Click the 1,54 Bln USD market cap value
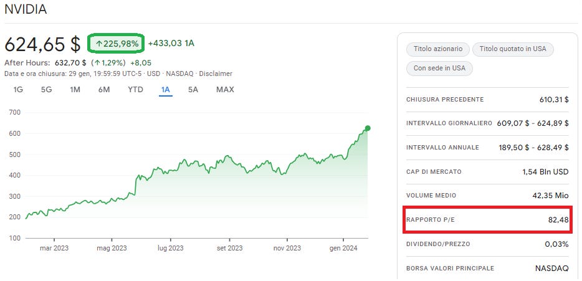The image size is (582, 281). [545, 172]
